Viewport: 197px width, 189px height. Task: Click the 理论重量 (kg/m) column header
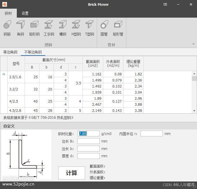coord(133,64)
